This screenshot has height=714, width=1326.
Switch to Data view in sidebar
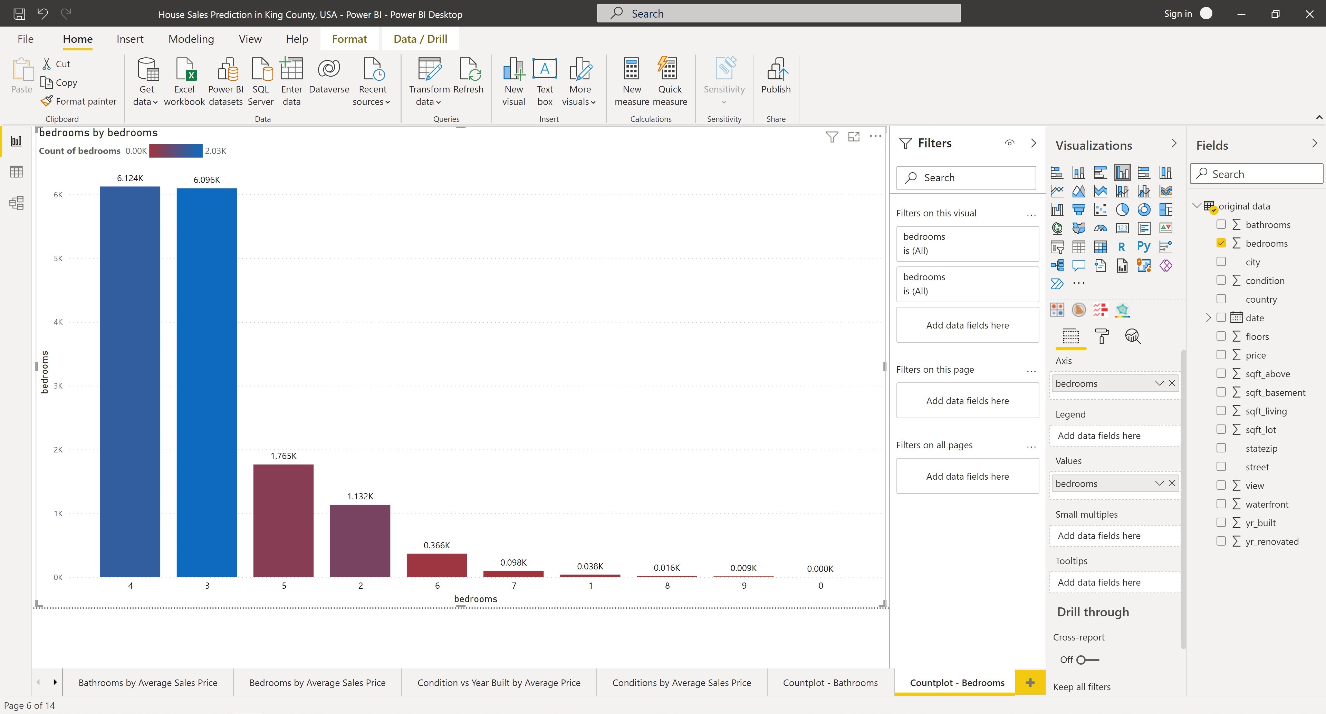[17, 172]
